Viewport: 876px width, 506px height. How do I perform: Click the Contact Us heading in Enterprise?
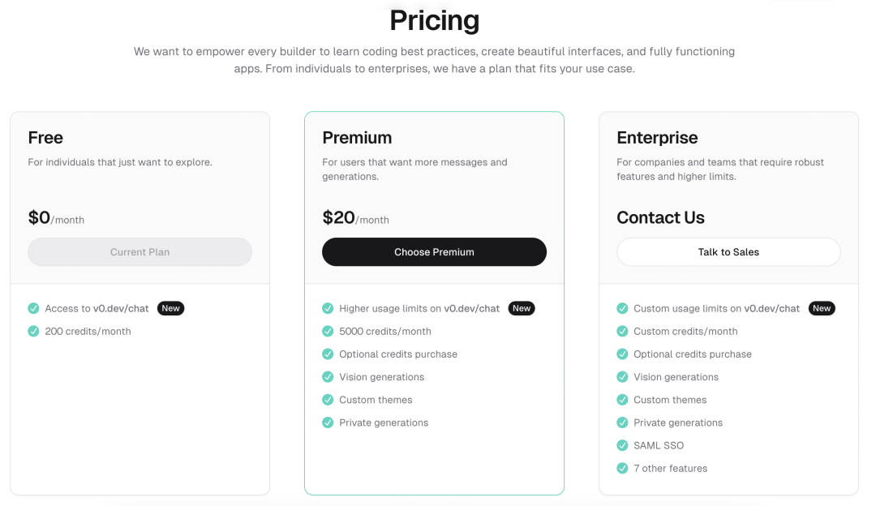coord(660,217)
